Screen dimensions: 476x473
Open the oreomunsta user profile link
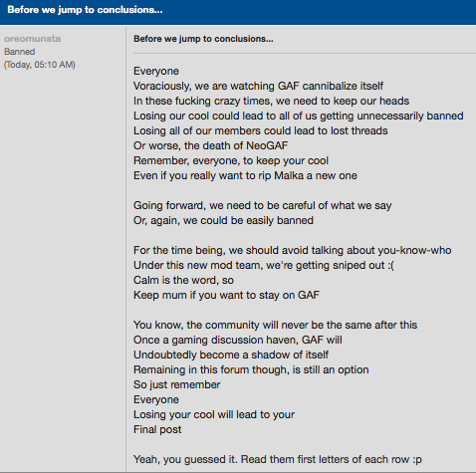tap(32, 39)
